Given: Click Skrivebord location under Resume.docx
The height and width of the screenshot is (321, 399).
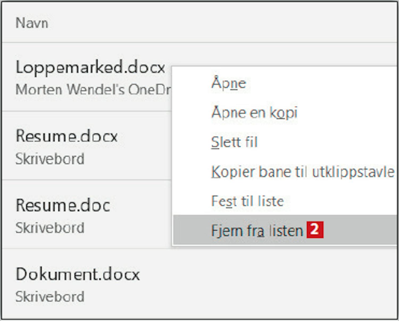Looking at the screenshot, I should click(x=50, y=159).
